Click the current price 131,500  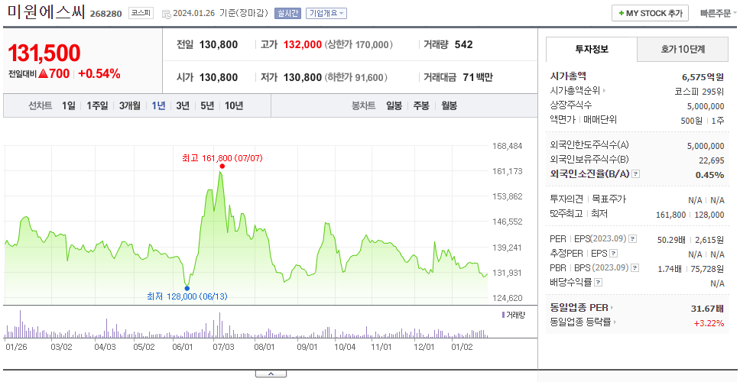[x=44, y=53]
